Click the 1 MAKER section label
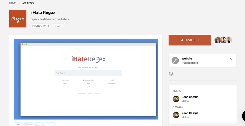 point(178,107)
